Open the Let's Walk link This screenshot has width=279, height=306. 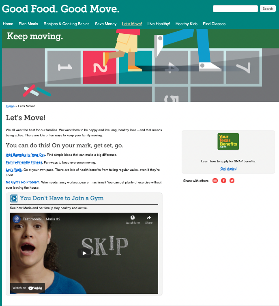tap(14, 170)
